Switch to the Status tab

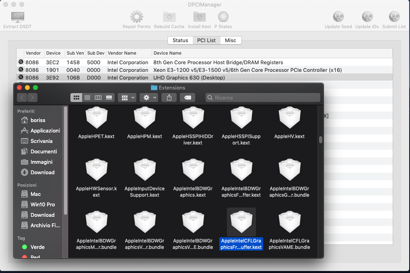click(180, 41)
